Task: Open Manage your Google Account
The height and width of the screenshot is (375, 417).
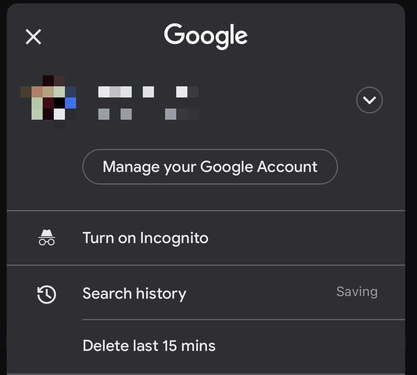Action: (210, 167)
